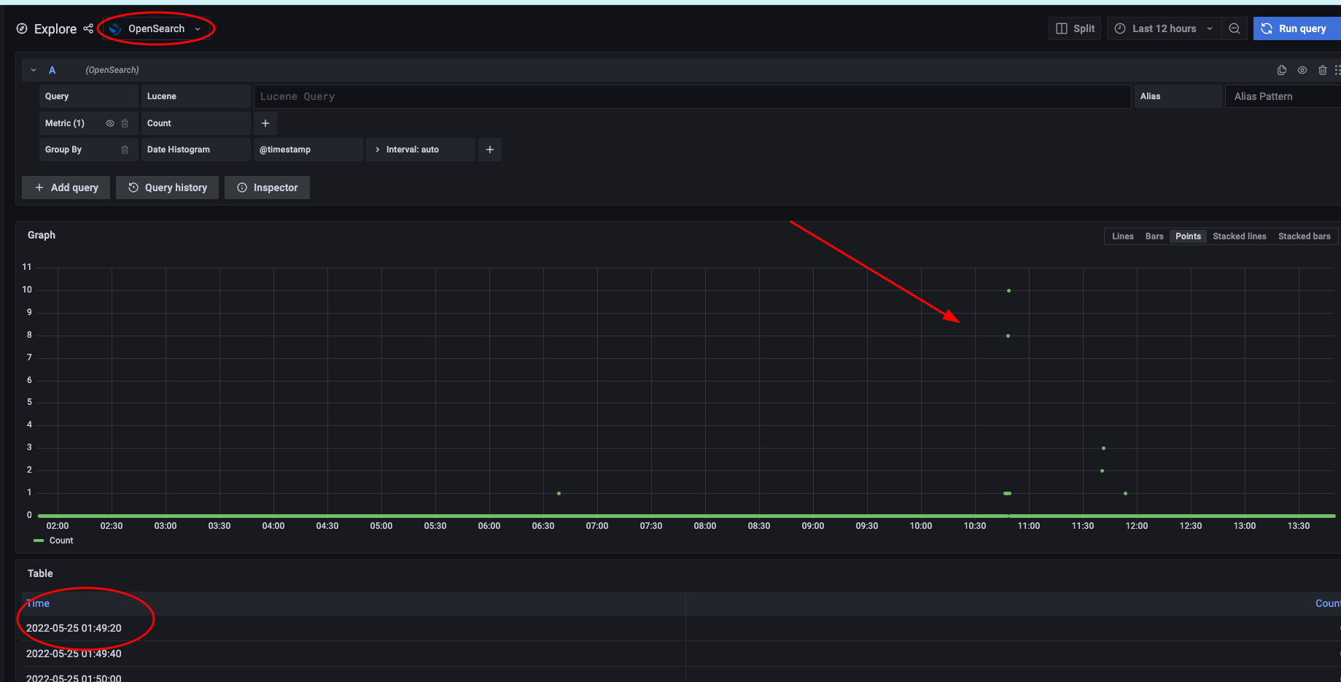Click the share icon next to Explore
This screenshot has width=1341, height=682.
tap(88, 28)
